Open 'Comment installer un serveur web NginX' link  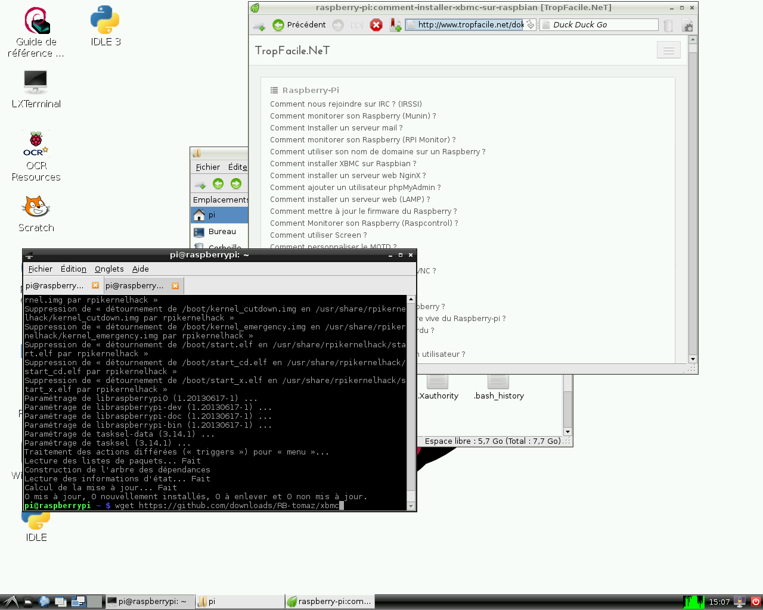pos(348,176)
